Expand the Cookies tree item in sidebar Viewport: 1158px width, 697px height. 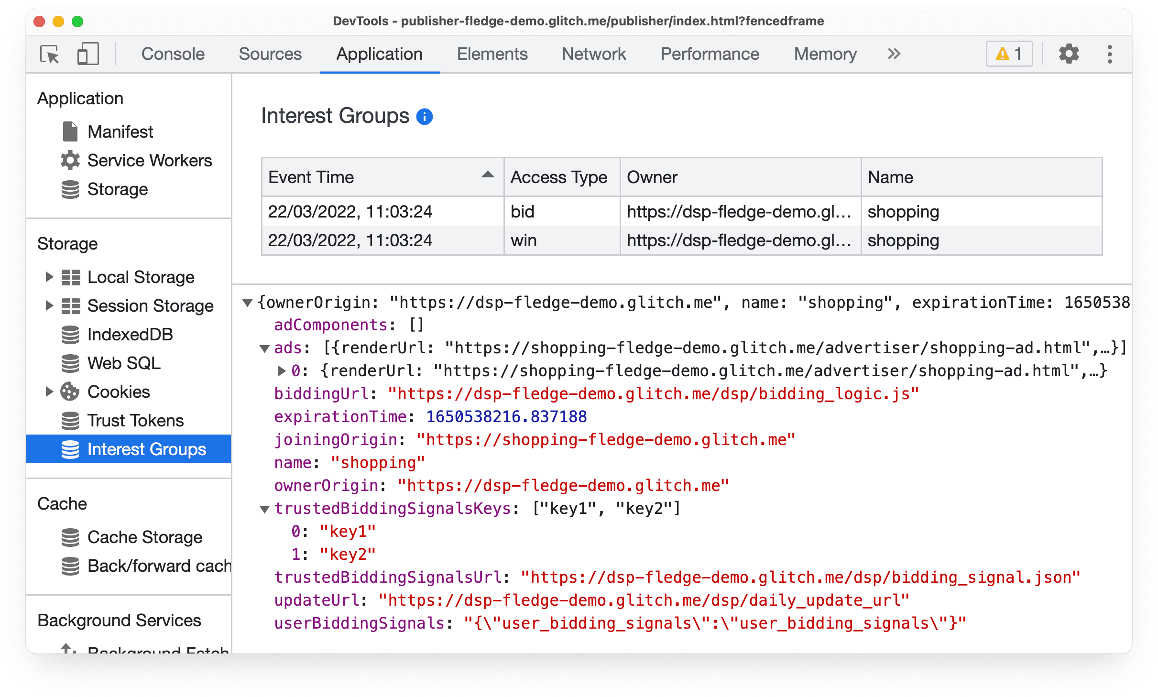pyautogui.click(x=49, y=392)
